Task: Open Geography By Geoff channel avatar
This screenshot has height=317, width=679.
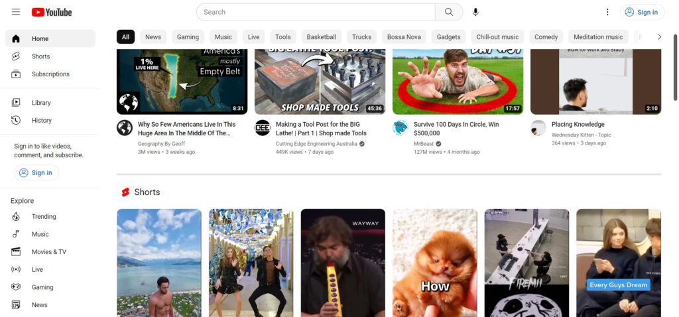Action: tap(125, 128)
